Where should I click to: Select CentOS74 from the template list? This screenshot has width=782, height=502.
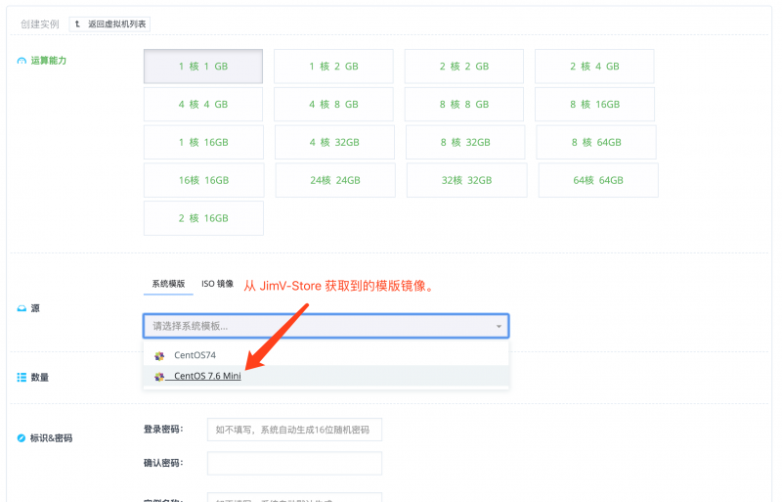(326, 355)
